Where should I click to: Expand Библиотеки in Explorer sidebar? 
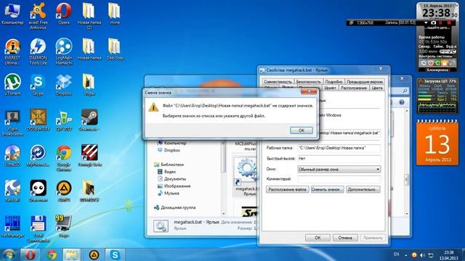coord(169,165)
